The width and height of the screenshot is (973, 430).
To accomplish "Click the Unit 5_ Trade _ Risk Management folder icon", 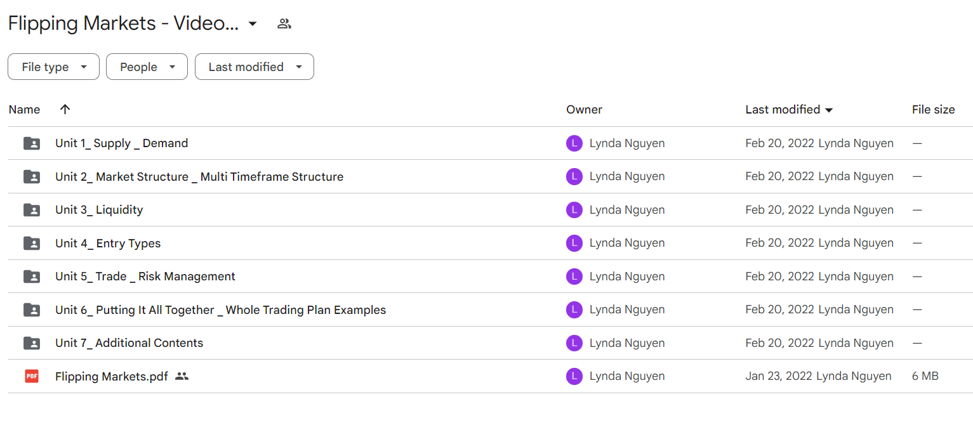I will (x=32, y=277).
